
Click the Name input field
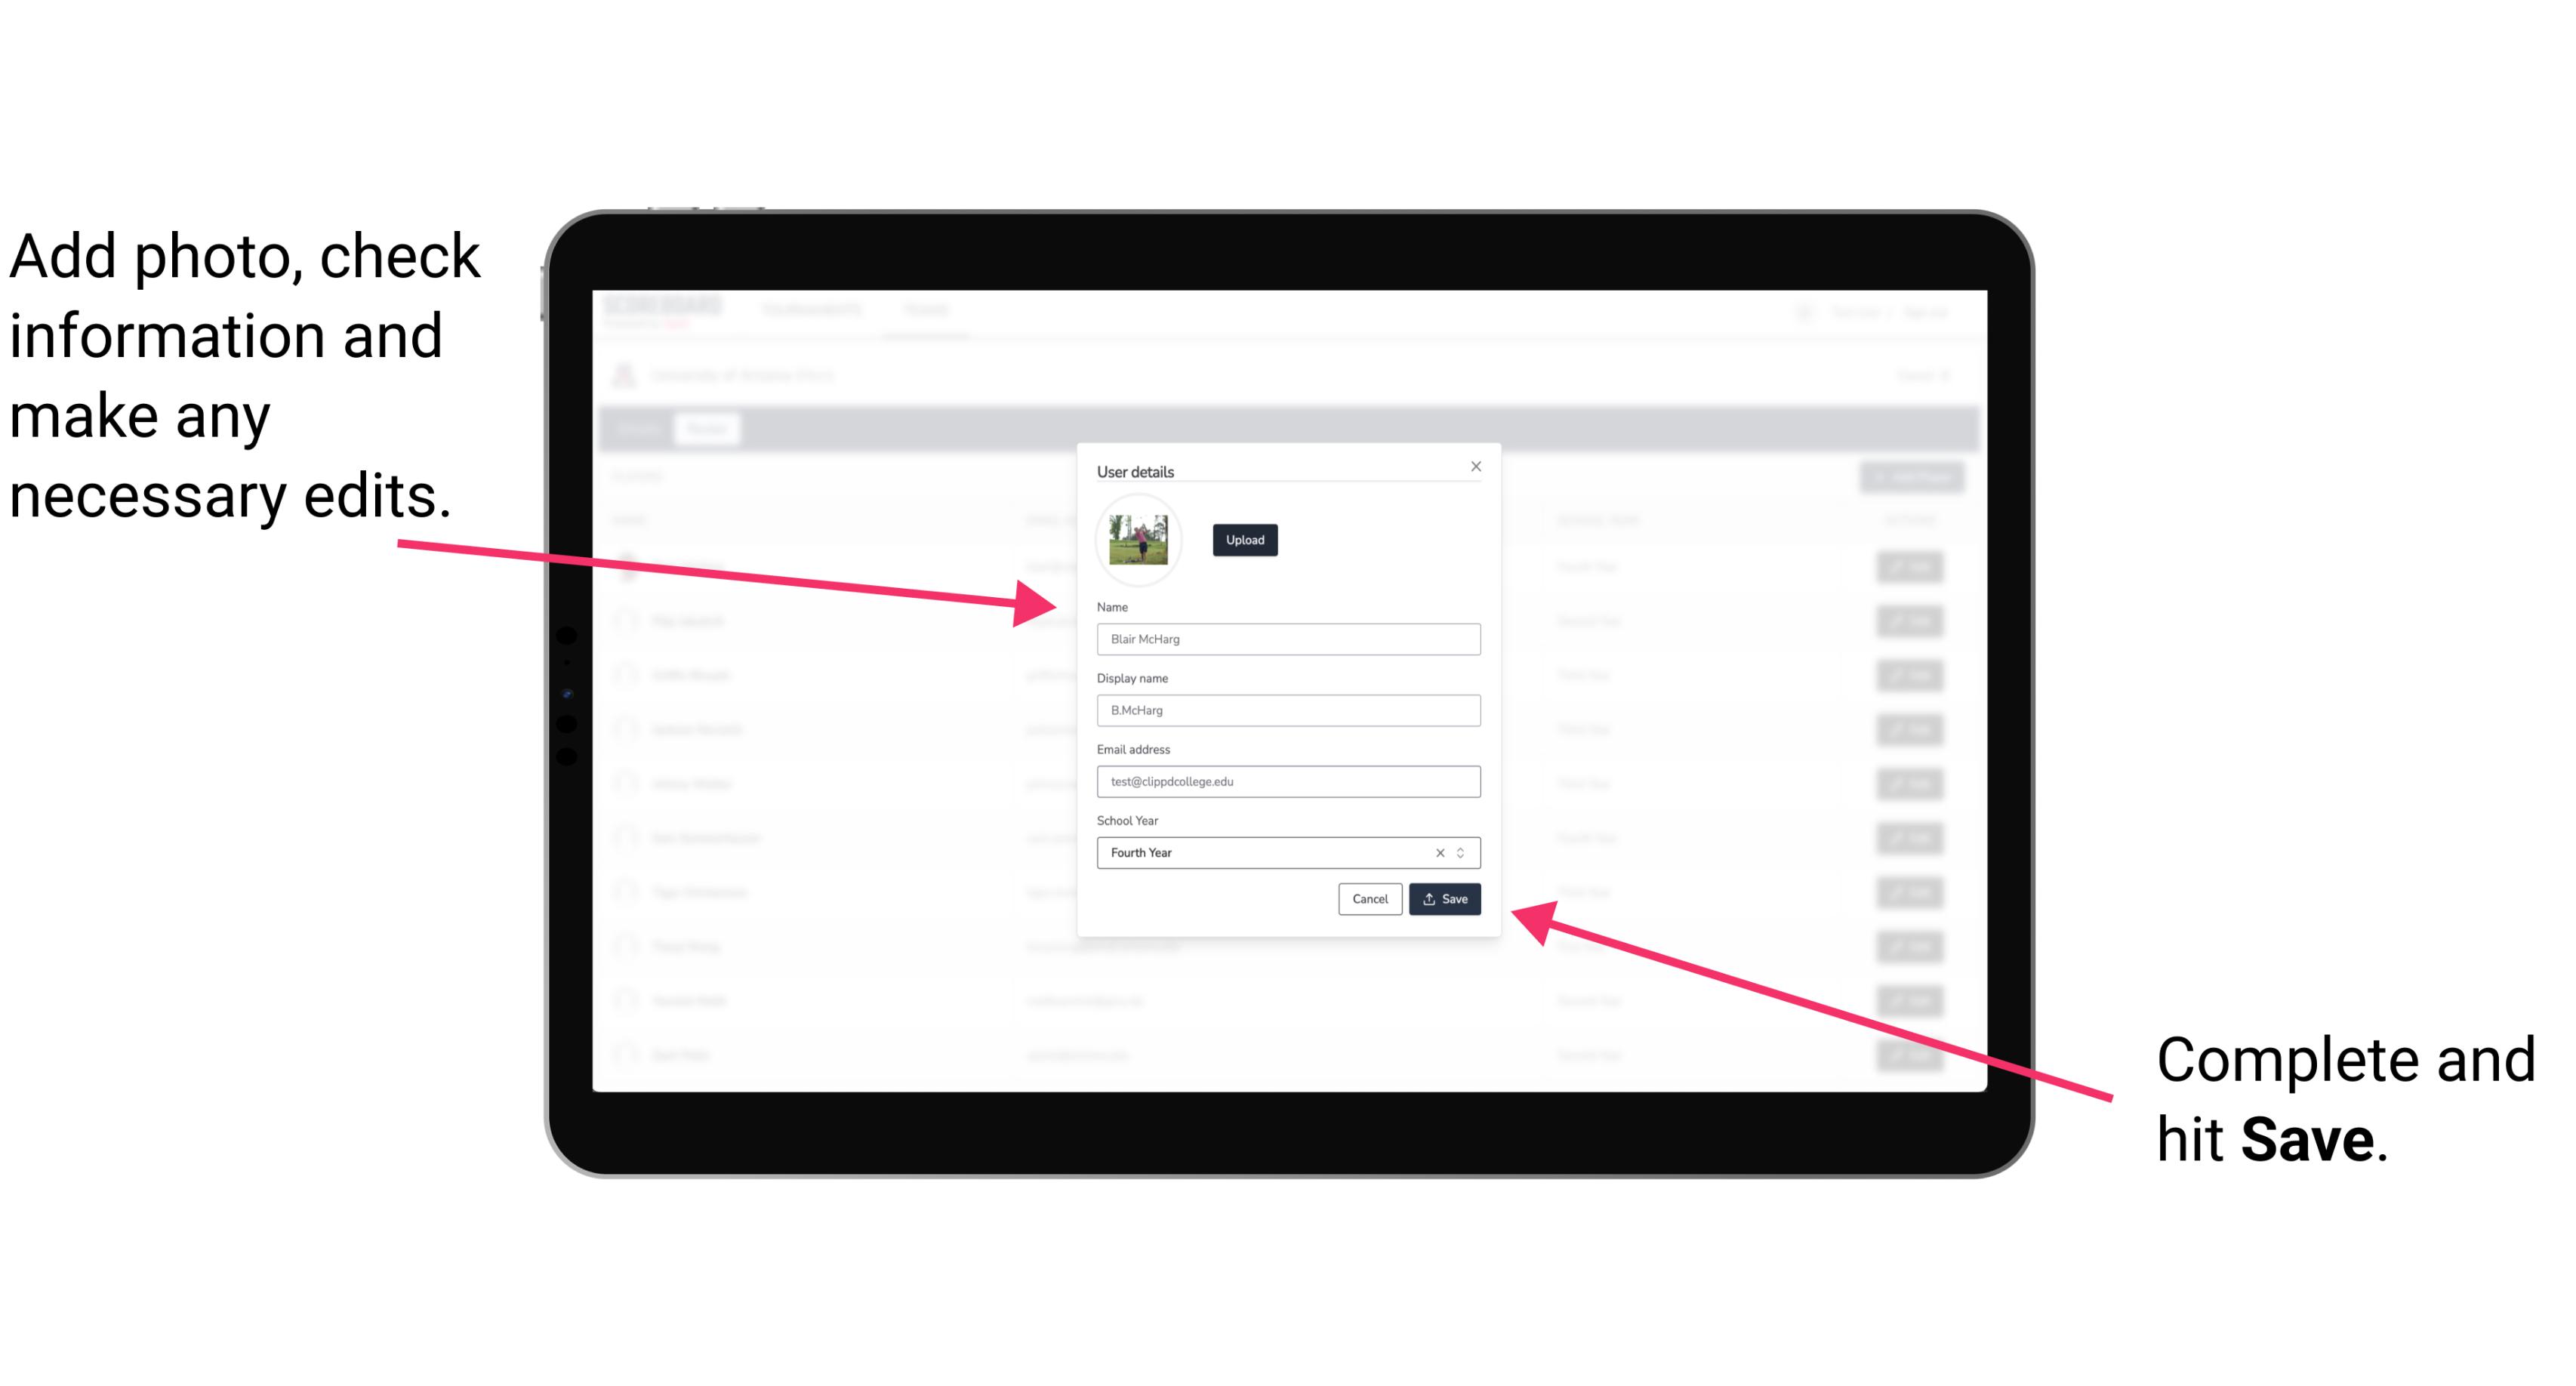(x=1289, y=639)
